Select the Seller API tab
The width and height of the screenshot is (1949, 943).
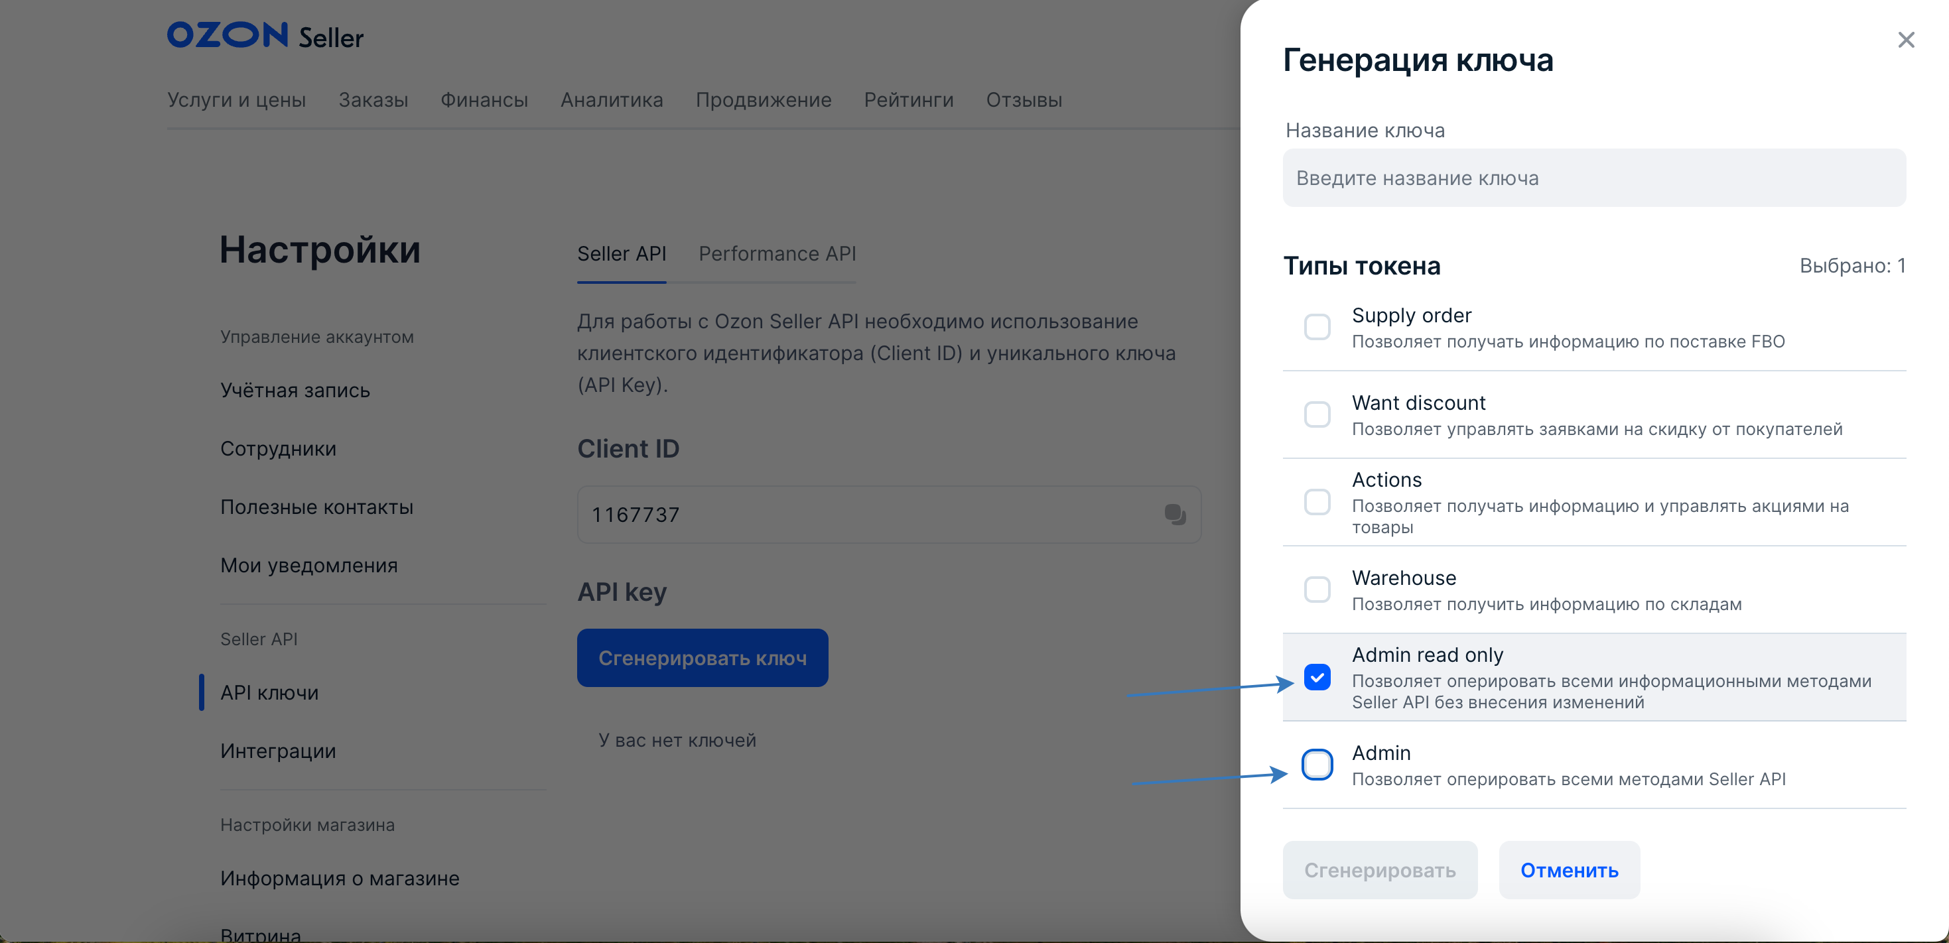[621, 254]
